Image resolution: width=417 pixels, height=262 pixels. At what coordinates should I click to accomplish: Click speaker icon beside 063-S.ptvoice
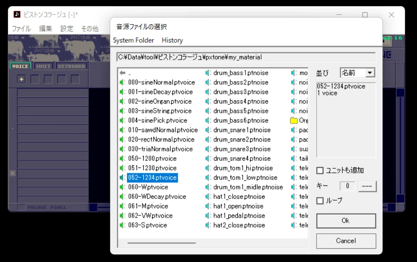(122, 225)
